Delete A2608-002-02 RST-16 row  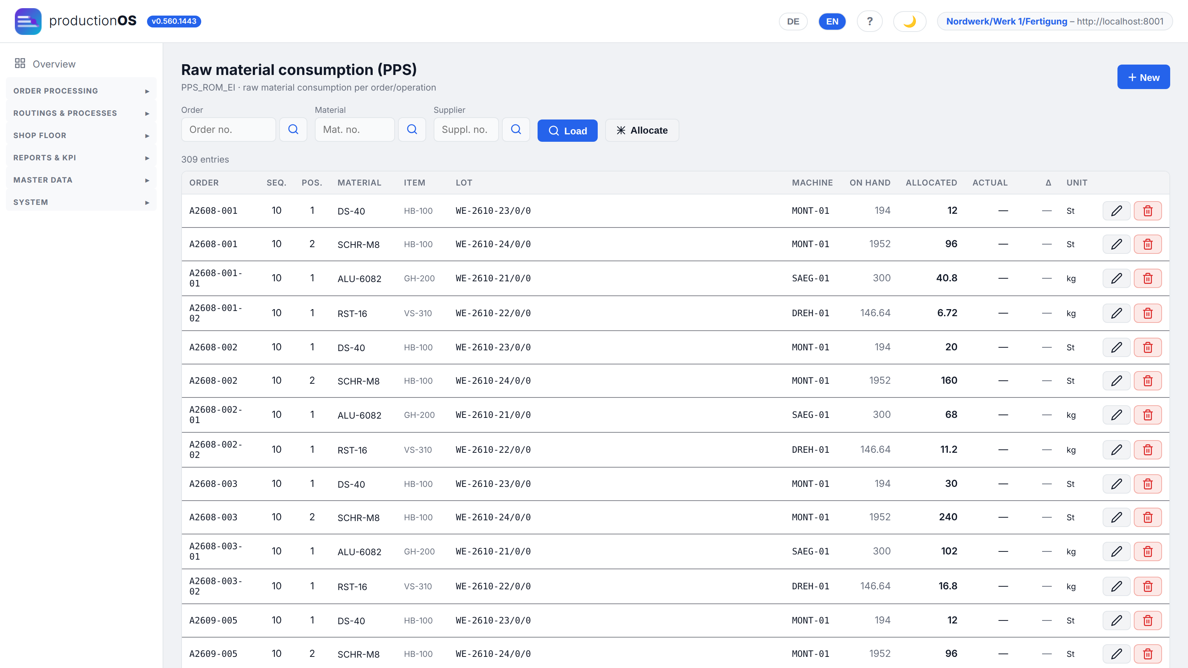tap(1148, 450)
